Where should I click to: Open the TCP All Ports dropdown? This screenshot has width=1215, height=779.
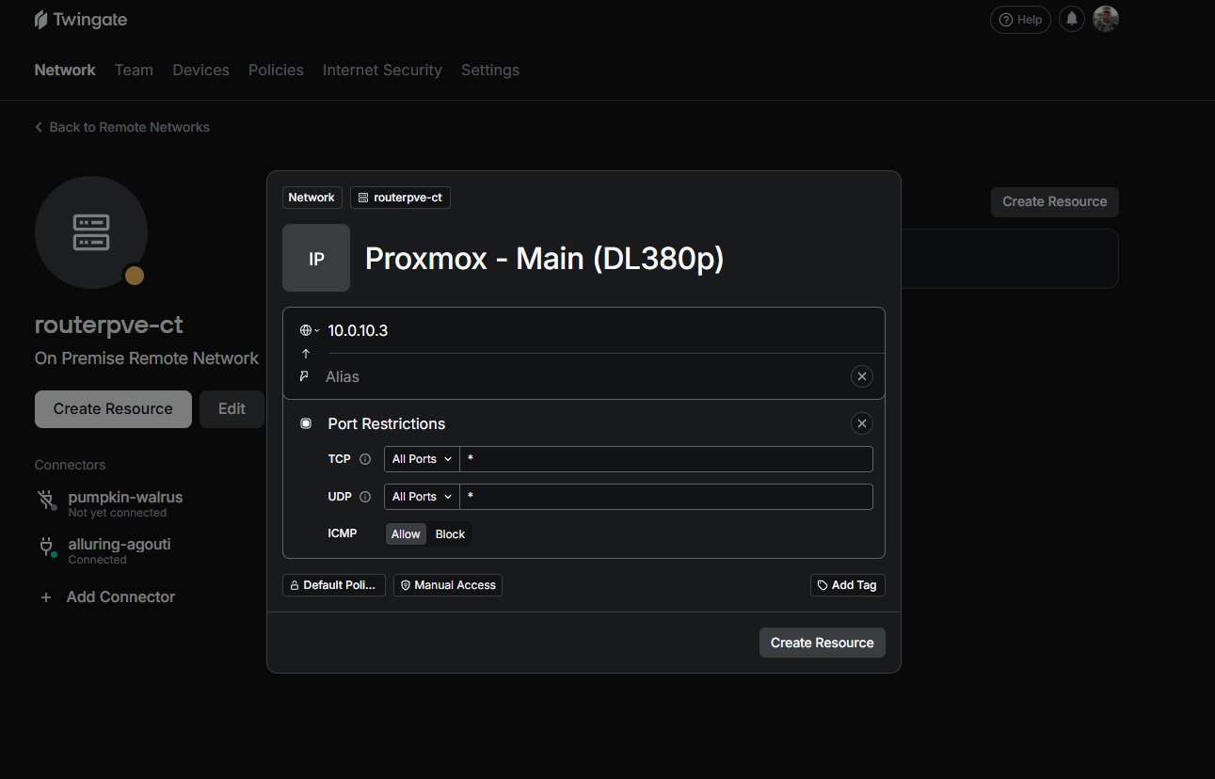coord(422,459)
